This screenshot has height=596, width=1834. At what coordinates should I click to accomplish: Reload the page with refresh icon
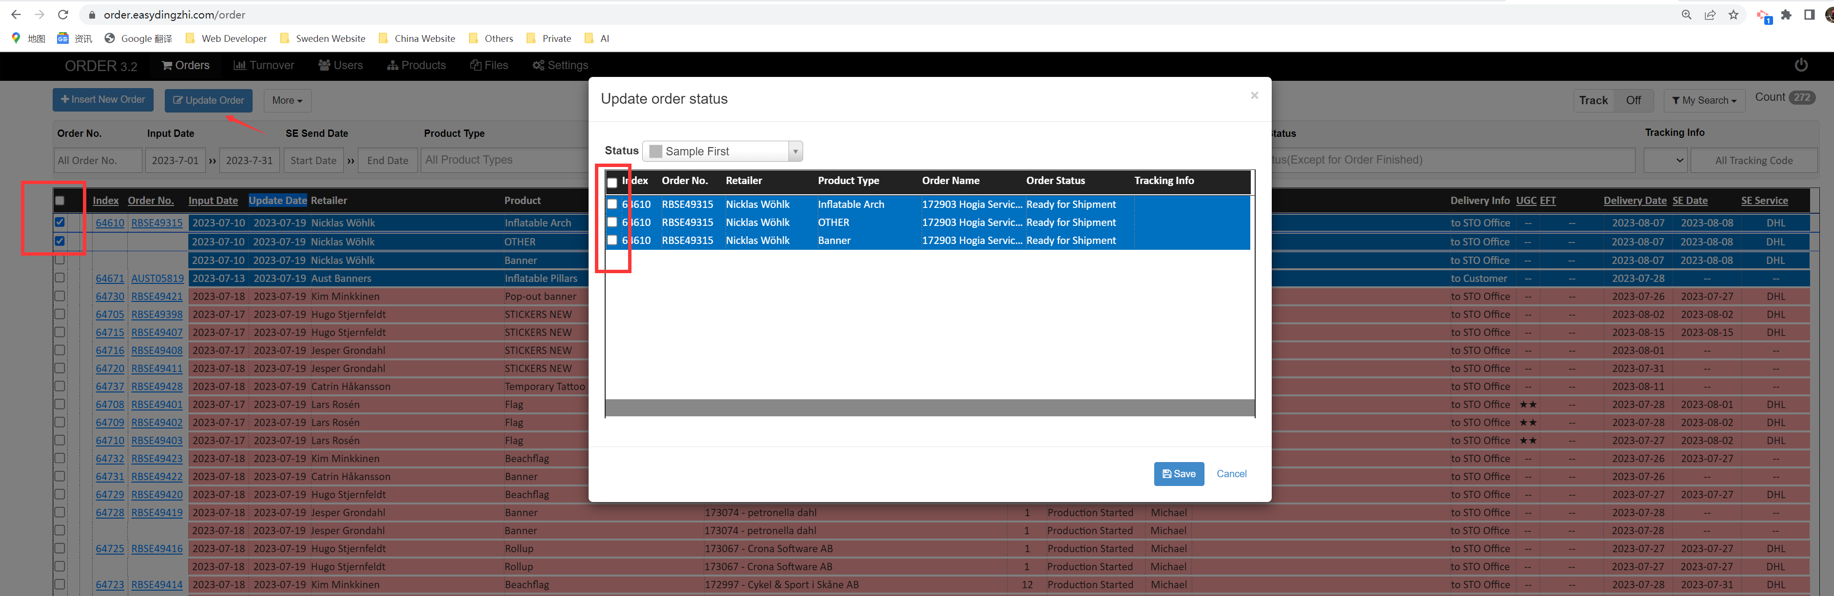point(62,14)
